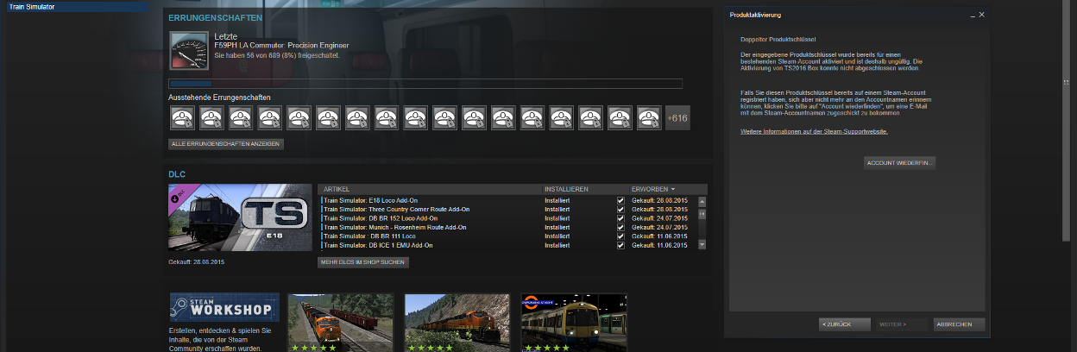The image size is (1077, 352).
Task: Click the DLC list scroll-down arrow
Action: tap(702, 245)
